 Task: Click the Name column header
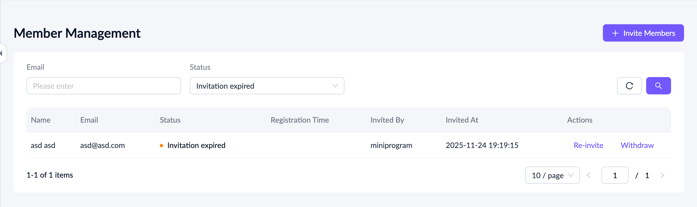(41, 120)
